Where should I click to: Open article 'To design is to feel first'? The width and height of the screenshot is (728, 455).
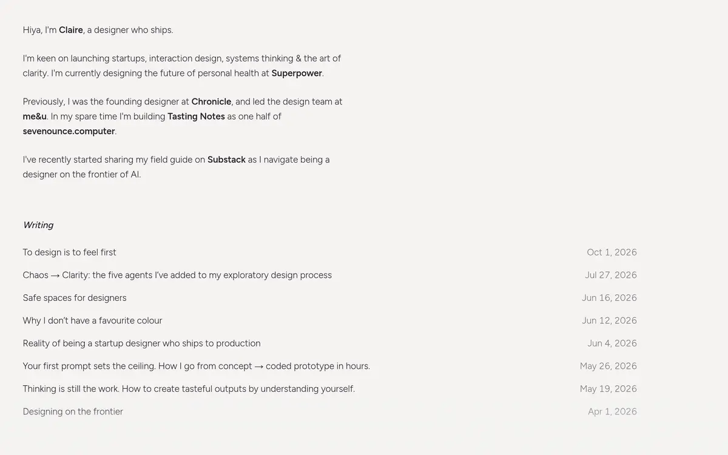tap(70, 252)
